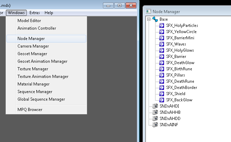Select the SFX_BirthRune node label
This screenshot has width=231, height=142.
(179, 69)
